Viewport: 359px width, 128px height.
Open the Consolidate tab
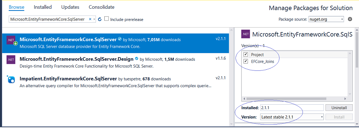pyautogui.click(x=102, y=7)
